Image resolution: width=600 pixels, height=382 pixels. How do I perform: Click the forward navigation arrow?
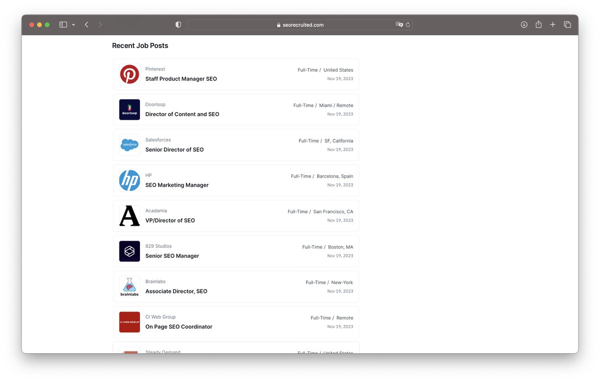(100, 25)
